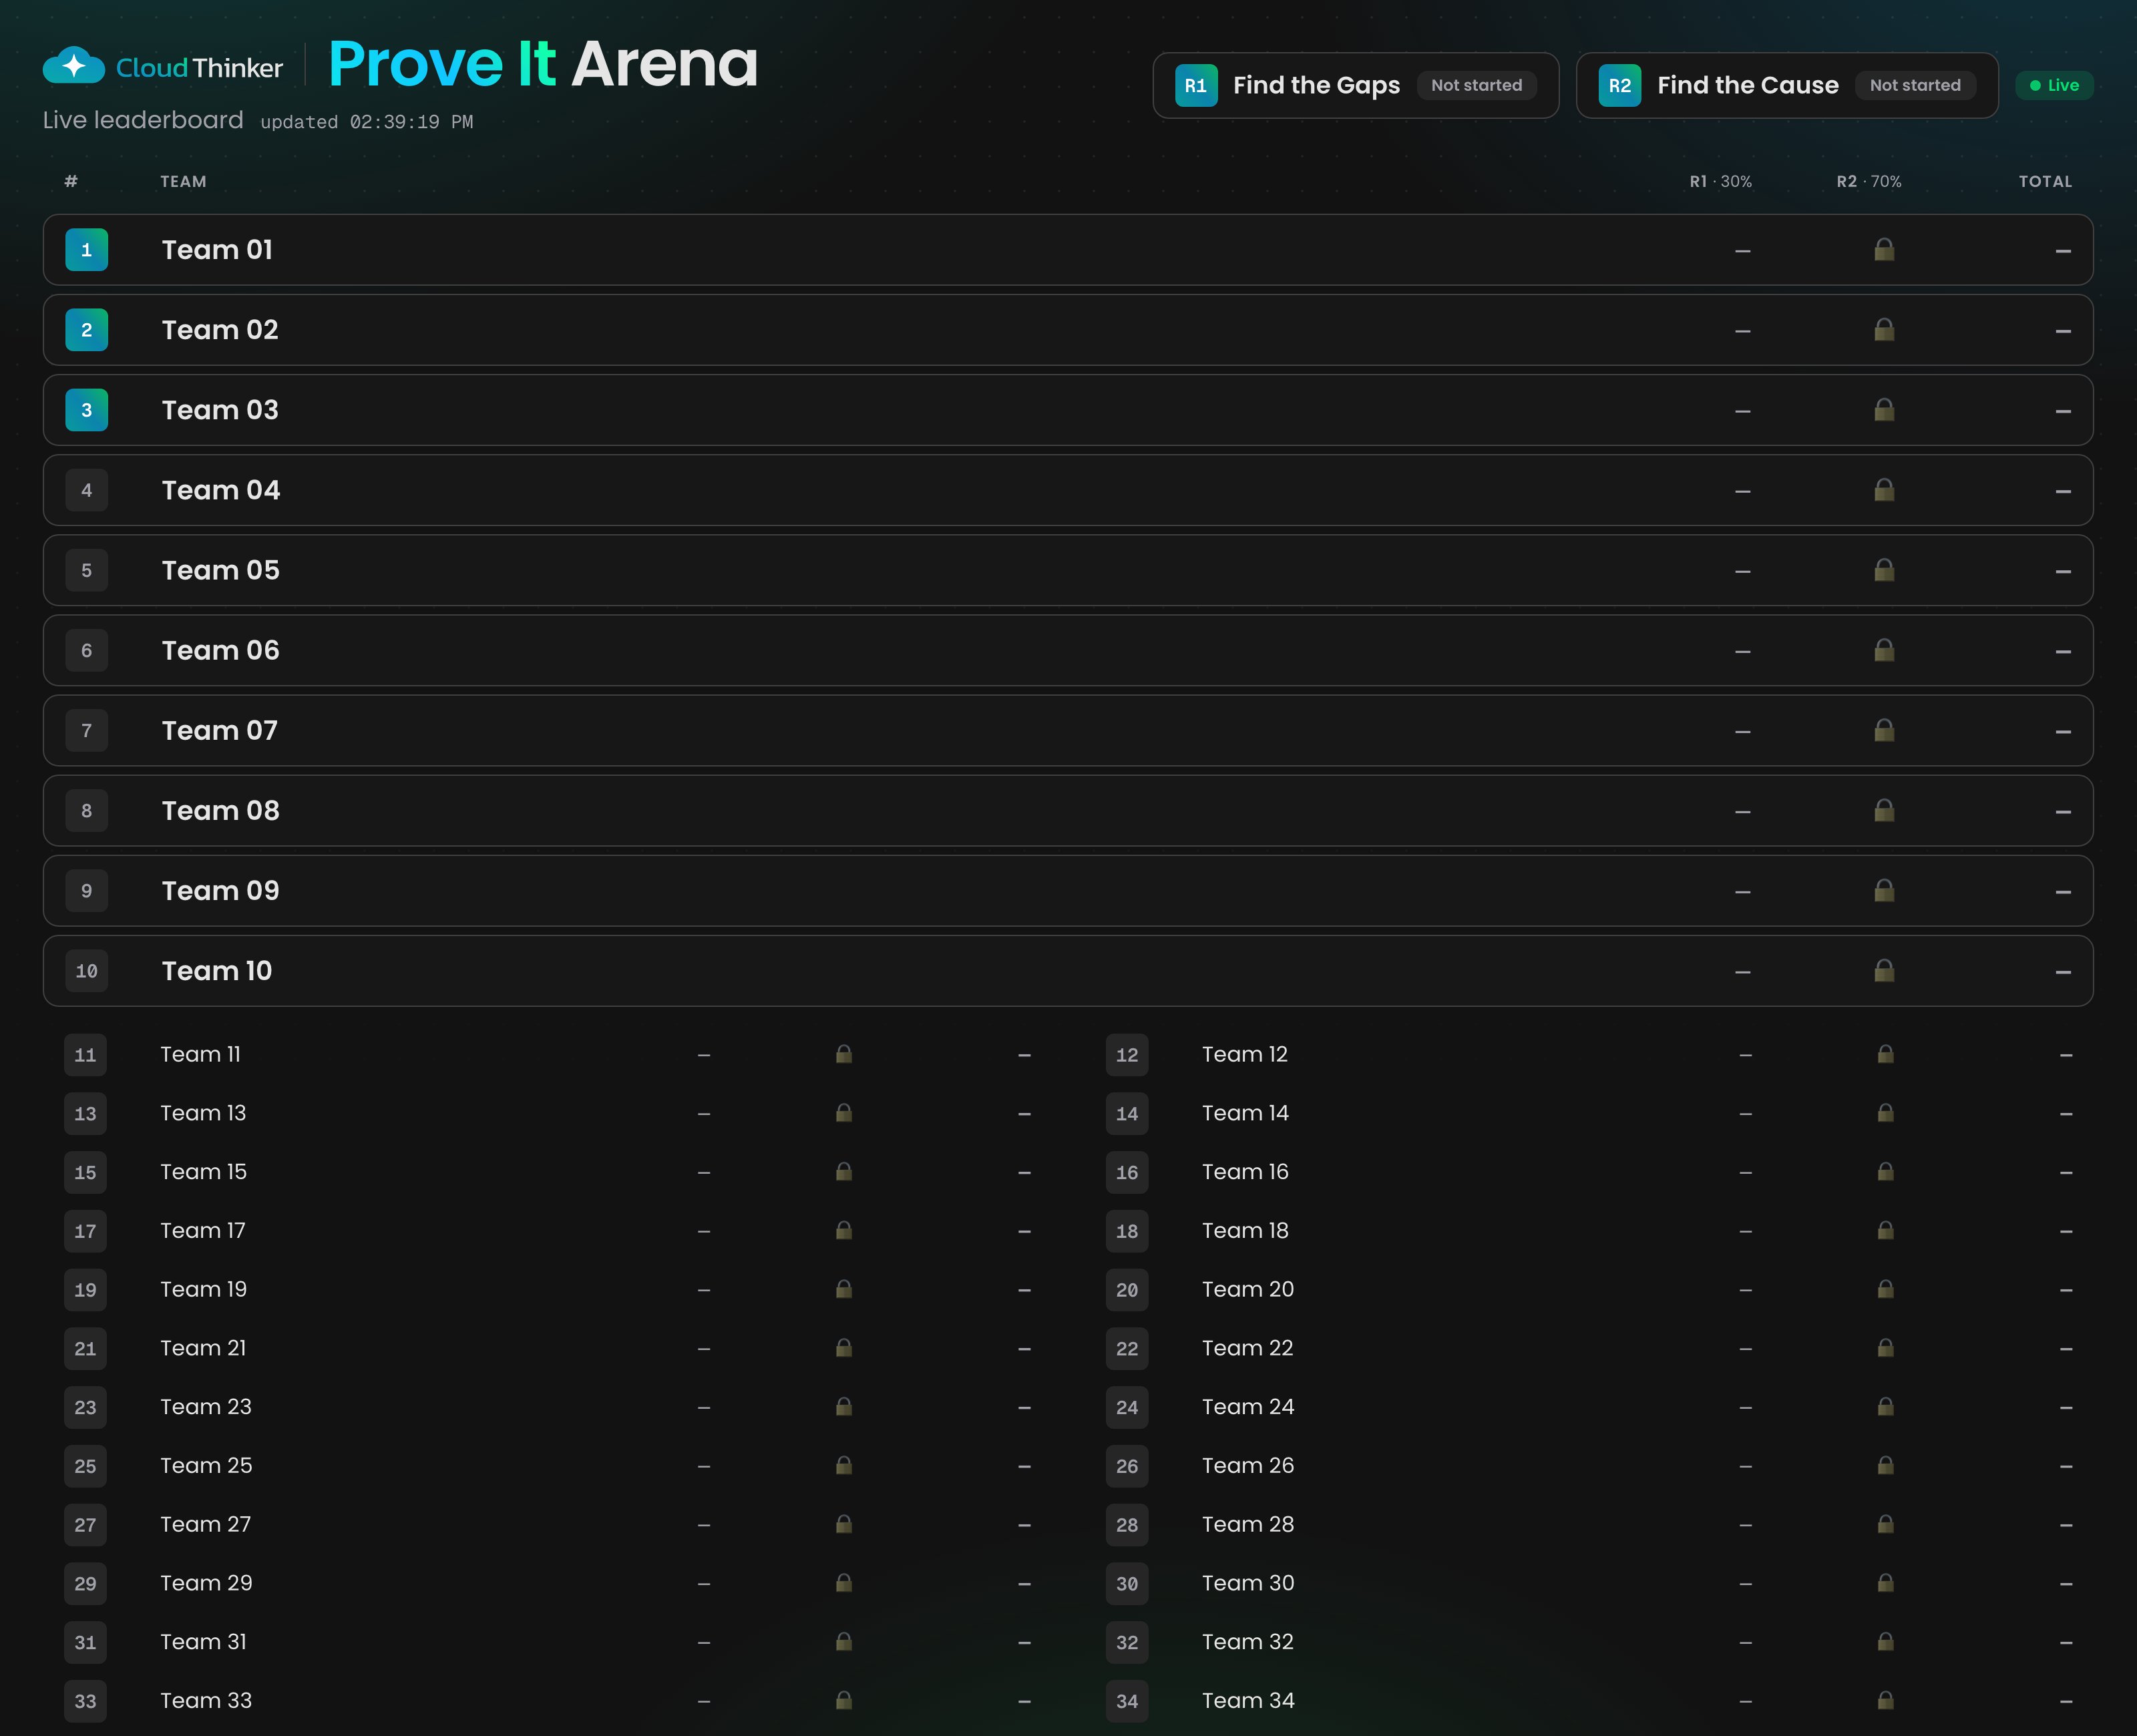Click the rank 2 badge
This screenshot has width=2137, height=1736.
coord(87,330)
